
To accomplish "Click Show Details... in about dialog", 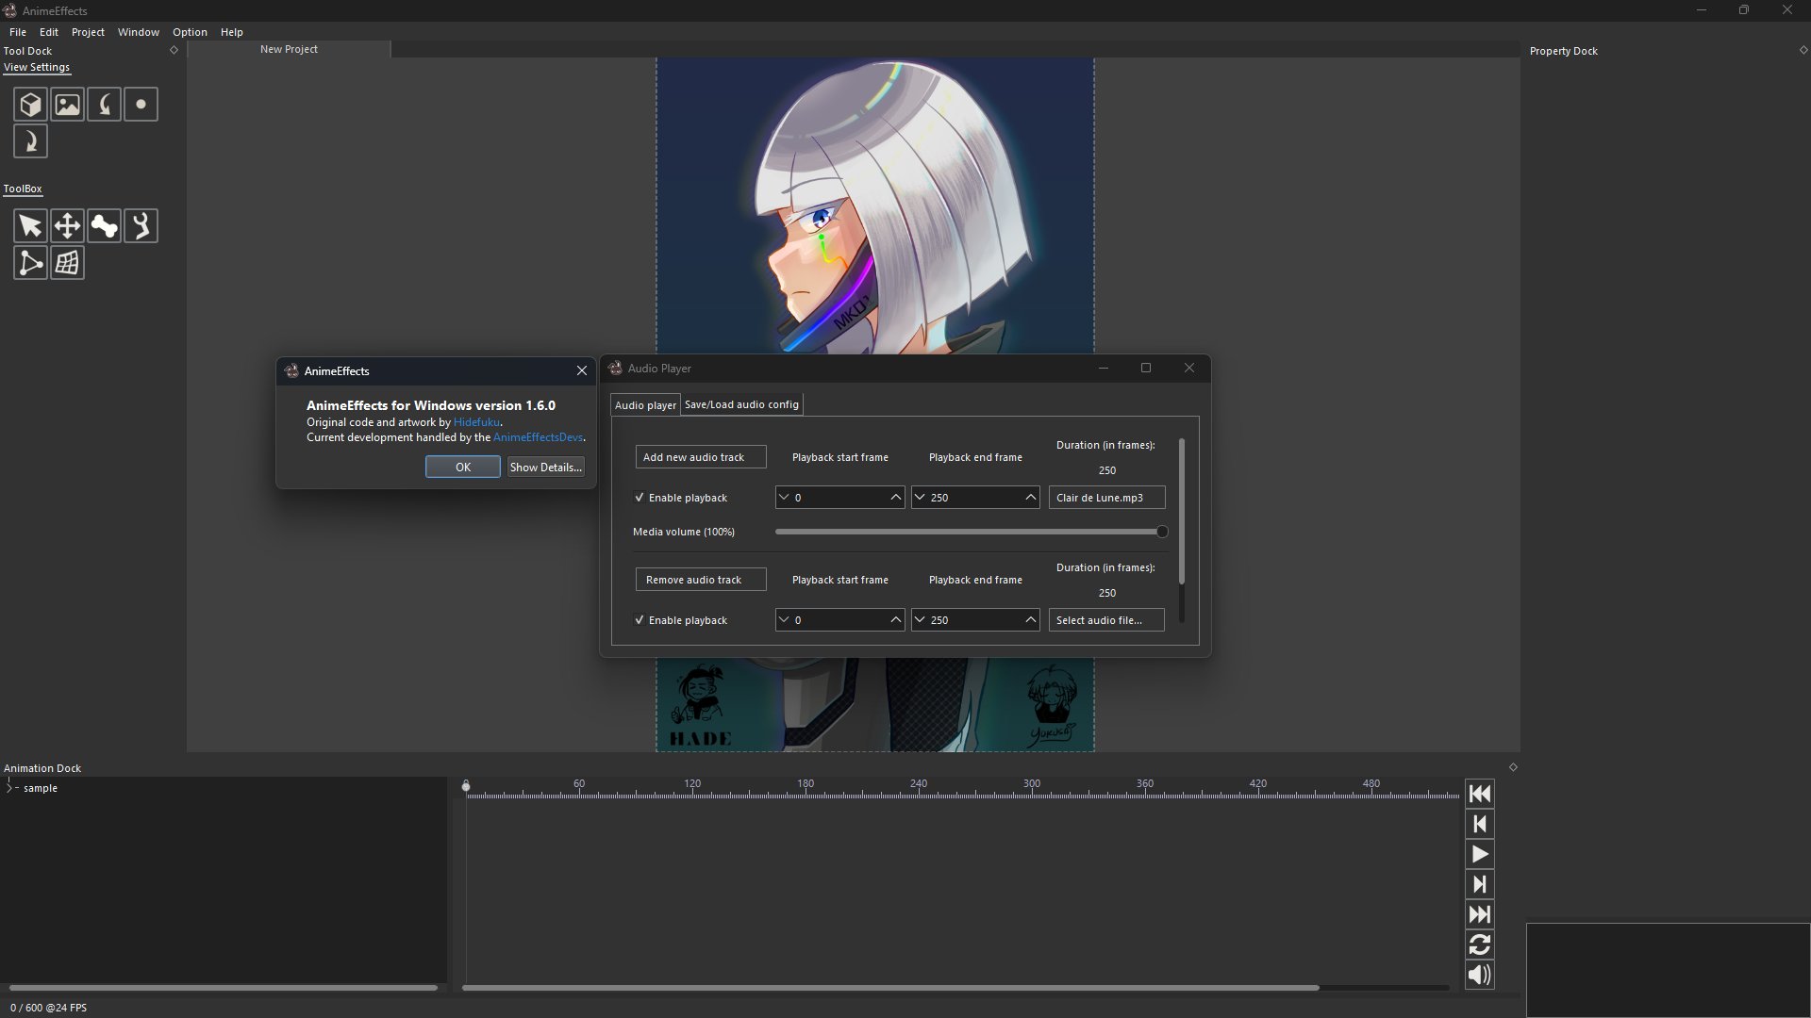I will (x=545, y=468).
